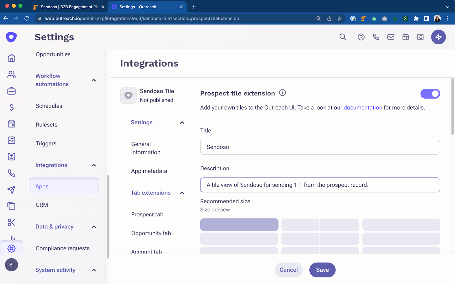Save the integration settings
Screen dimensions: 455x284
click(322, 270)
